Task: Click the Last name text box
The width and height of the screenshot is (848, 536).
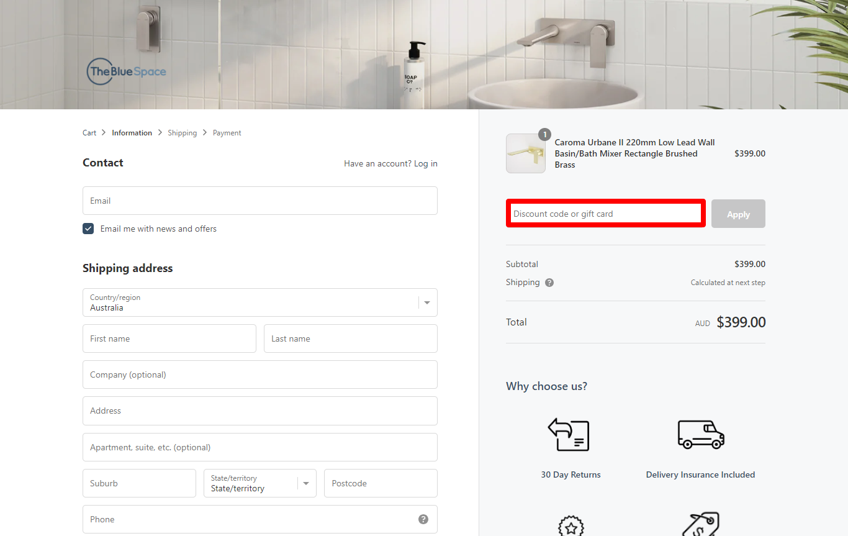Action: pyautogui.click(x=350, y=338)
